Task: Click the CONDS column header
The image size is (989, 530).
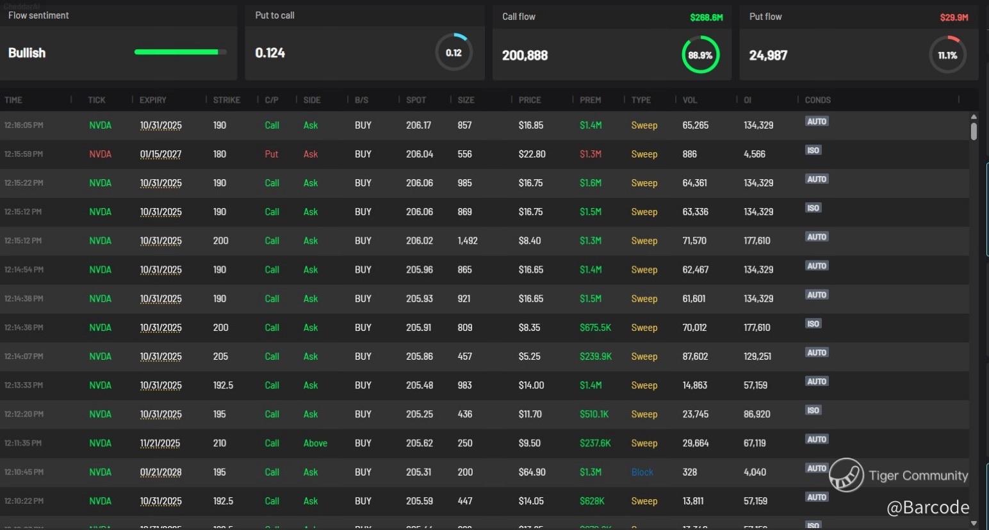Action: pyautogui.click(x=818, y=100)
